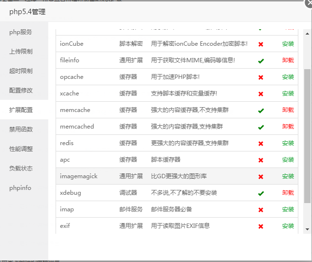Click the red X icon for imap

tap(261, 210)
